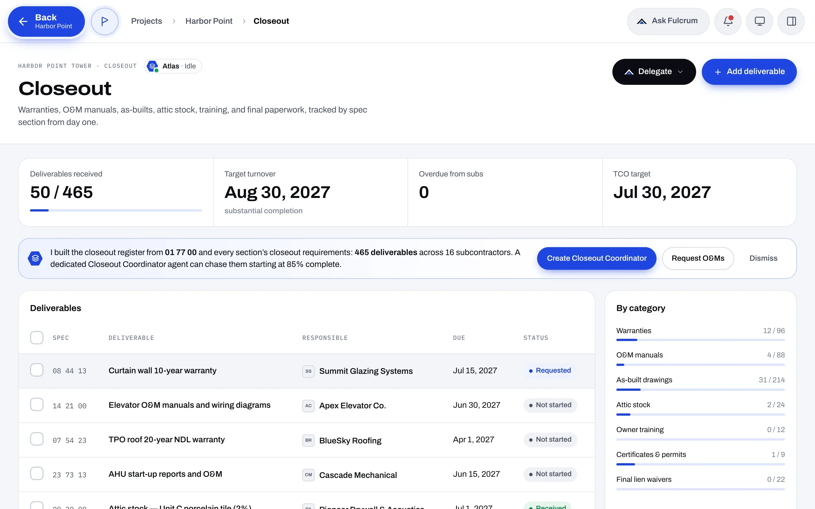
Task: Check the TPO roof 20-year NDL warranty row
Action: [x=37, y=439]
